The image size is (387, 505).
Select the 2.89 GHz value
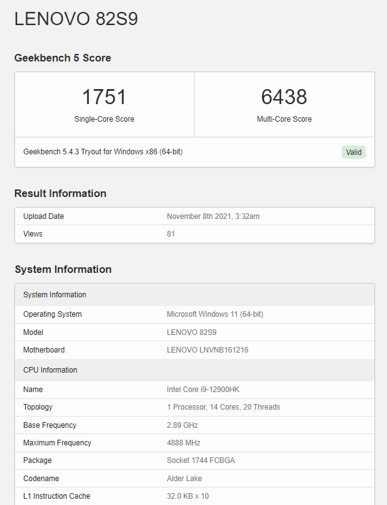(183, 425)
